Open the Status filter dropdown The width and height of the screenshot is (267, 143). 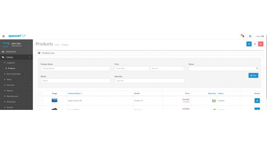(223, 68)
